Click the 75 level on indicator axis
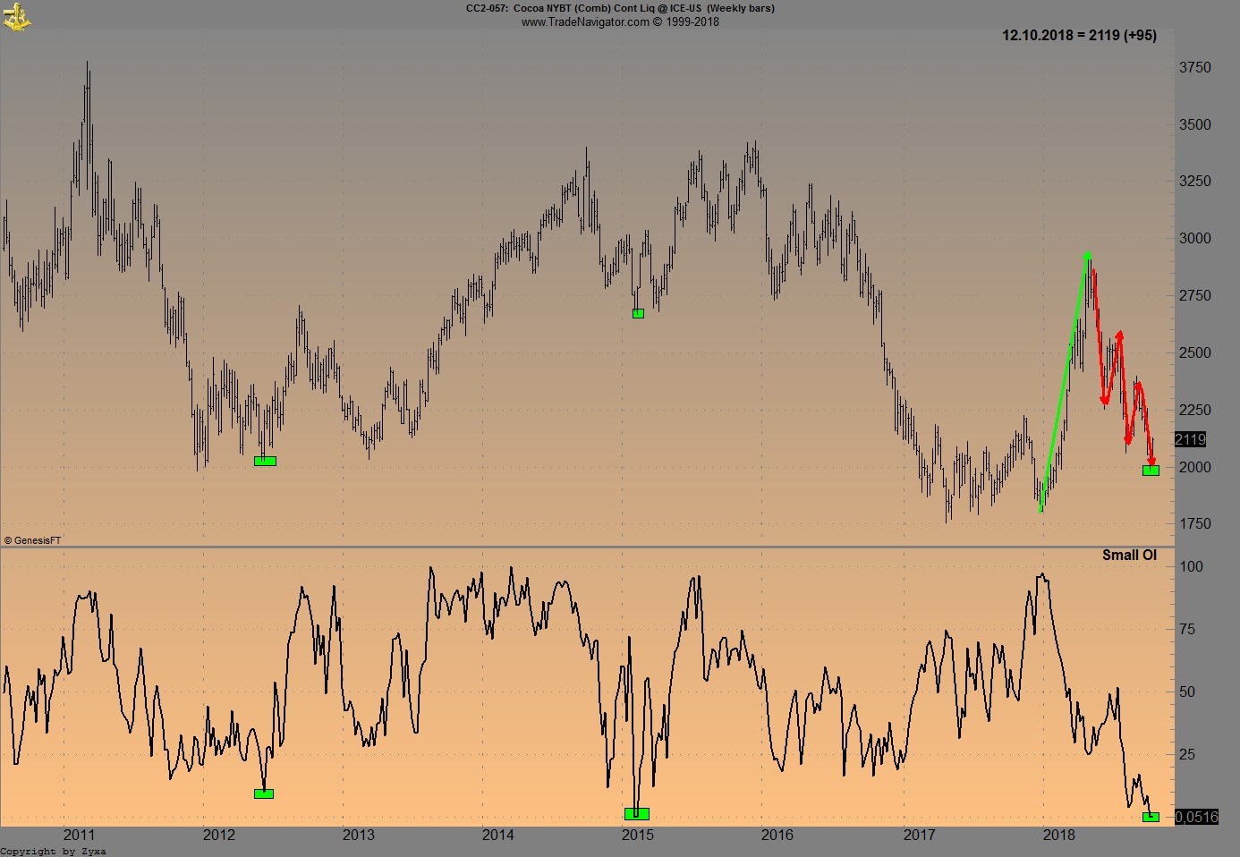This screenshot has height=857, width=1240. pos(1187,629)
